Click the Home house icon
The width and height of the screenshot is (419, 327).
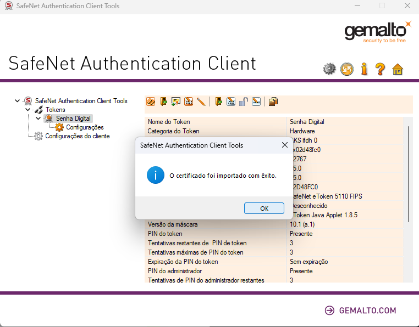(398, 69)
